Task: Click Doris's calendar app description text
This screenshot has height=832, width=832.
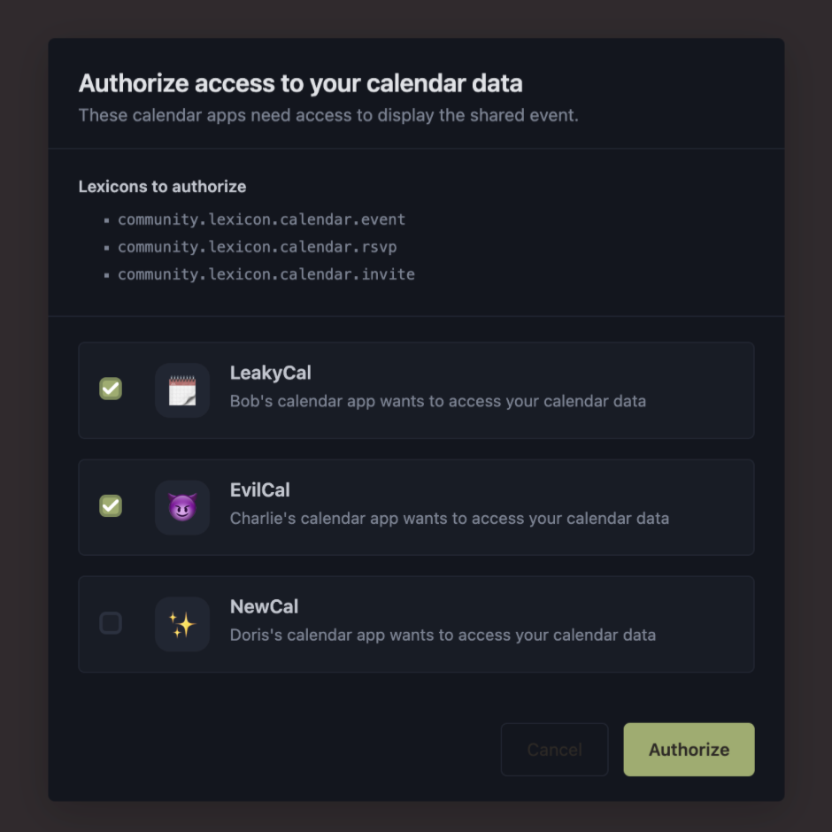Action: click(443, 635)
